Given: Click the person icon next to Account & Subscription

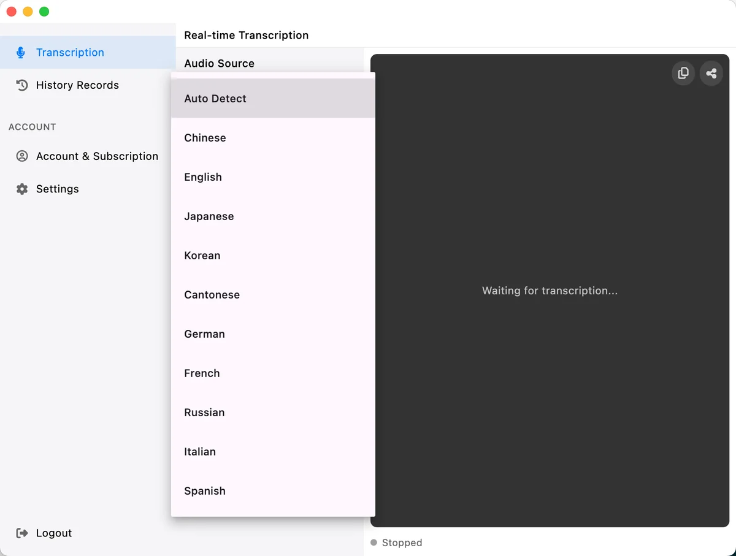Looking at the screenshot, I should click(x=21, y=156).
